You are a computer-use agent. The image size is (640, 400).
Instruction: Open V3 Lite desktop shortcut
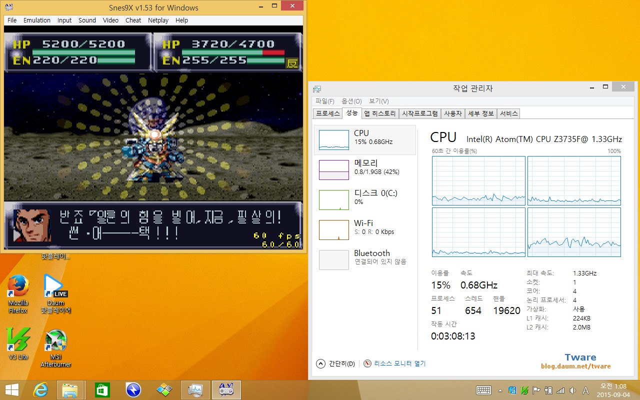18,344
